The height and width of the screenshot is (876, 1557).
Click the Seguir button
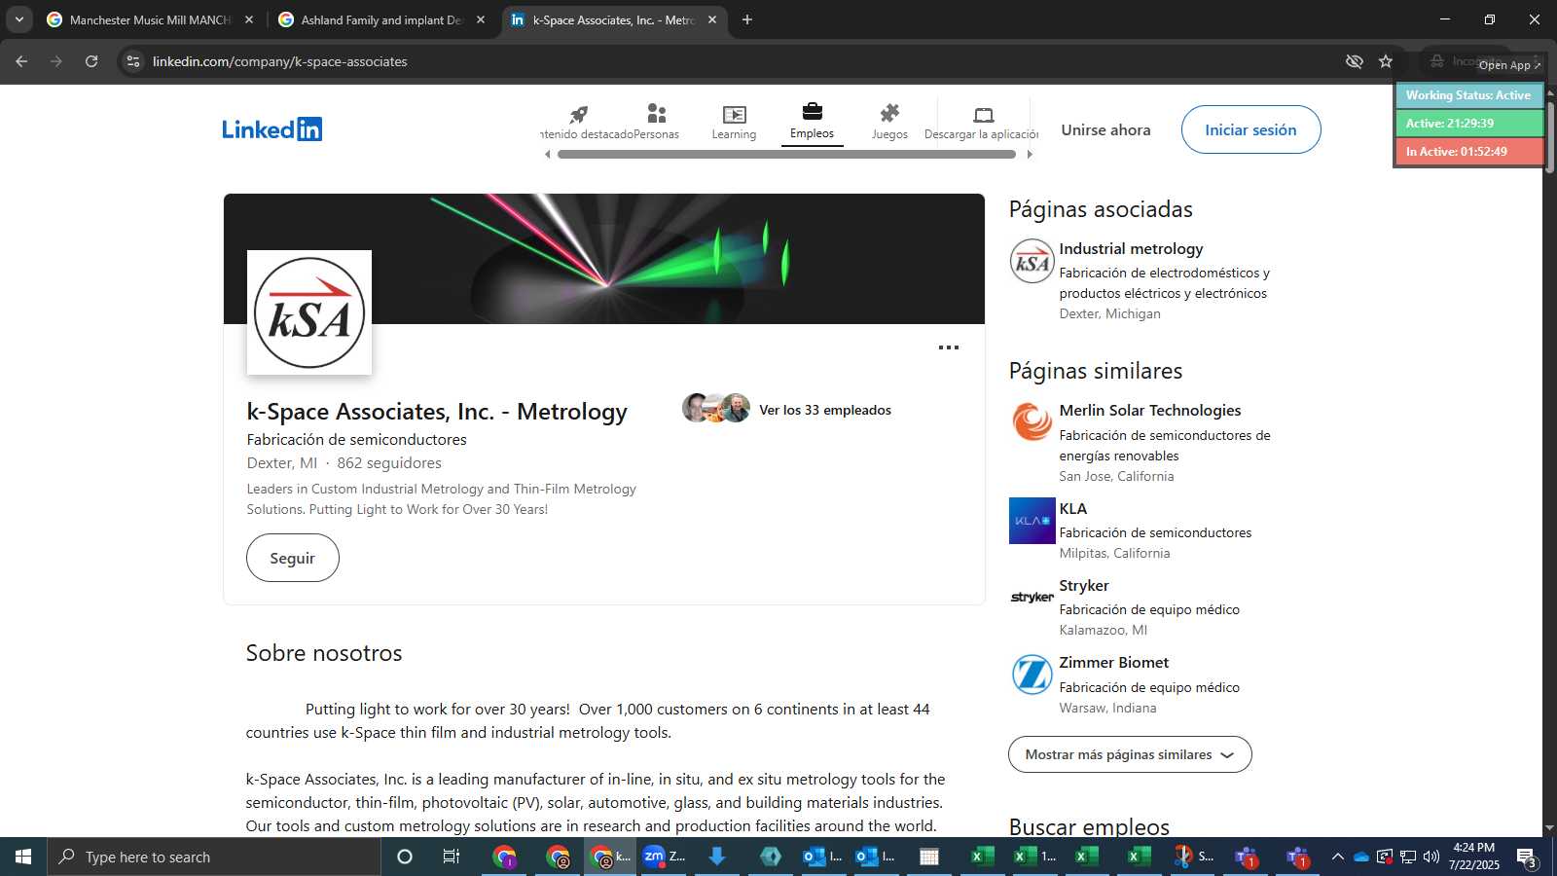point(293,558)
